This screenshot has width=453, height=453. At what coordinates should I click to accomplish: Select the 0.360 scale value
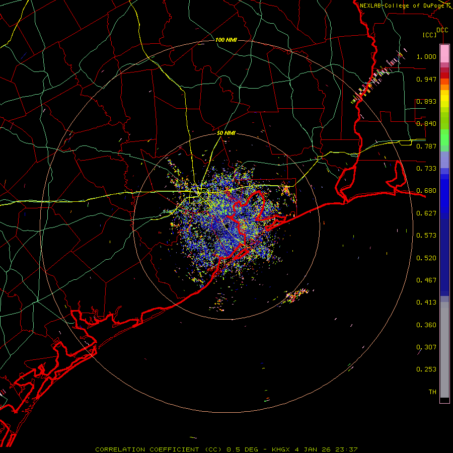coord(426,325)
